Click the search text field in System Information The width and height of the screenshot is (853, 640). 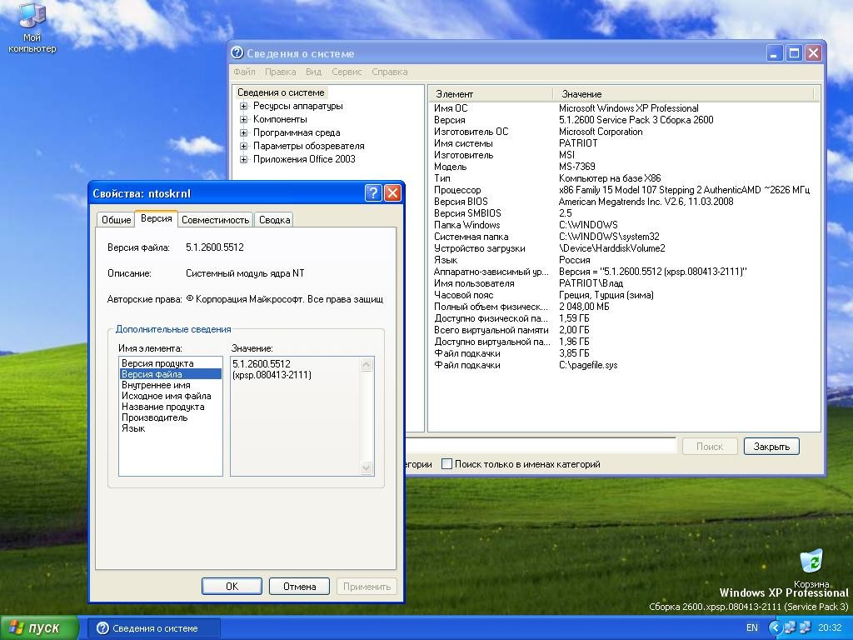541,445
